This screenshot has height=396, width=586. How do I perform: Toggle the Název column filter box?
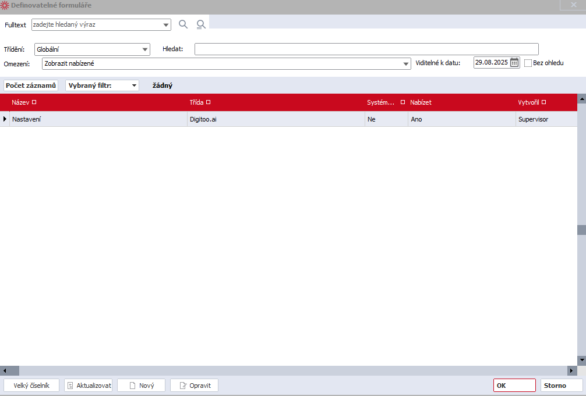[34, 102]
